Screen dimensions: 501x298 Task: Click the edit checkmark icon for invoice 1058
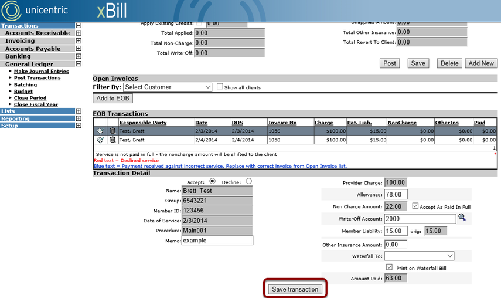(100, 140)
